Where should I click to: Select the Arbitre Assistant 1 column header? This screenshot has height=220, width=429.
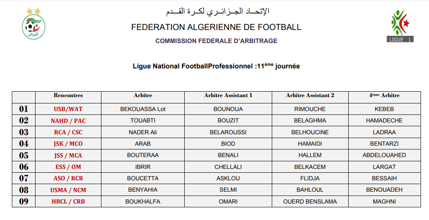click(x=228, y=96)
